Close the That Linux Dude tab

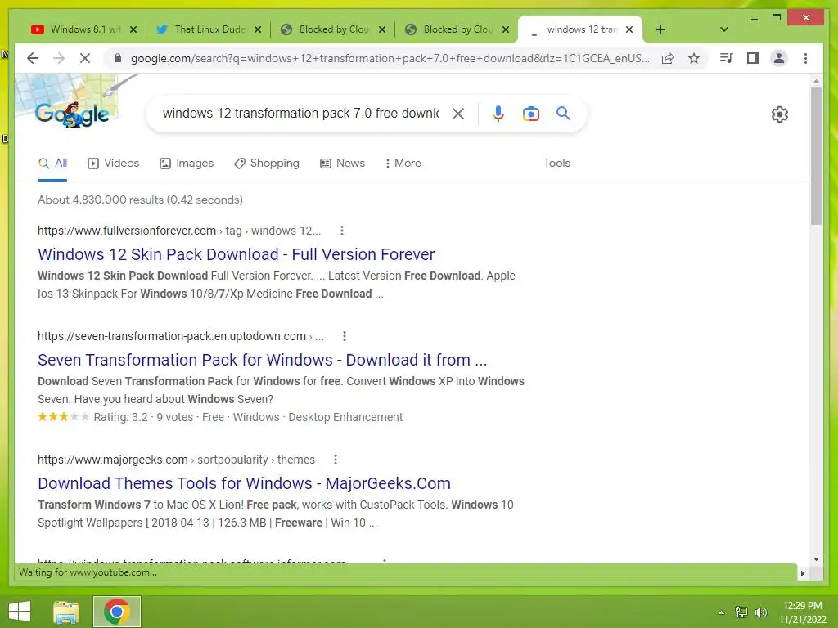(x=258, y=29)
